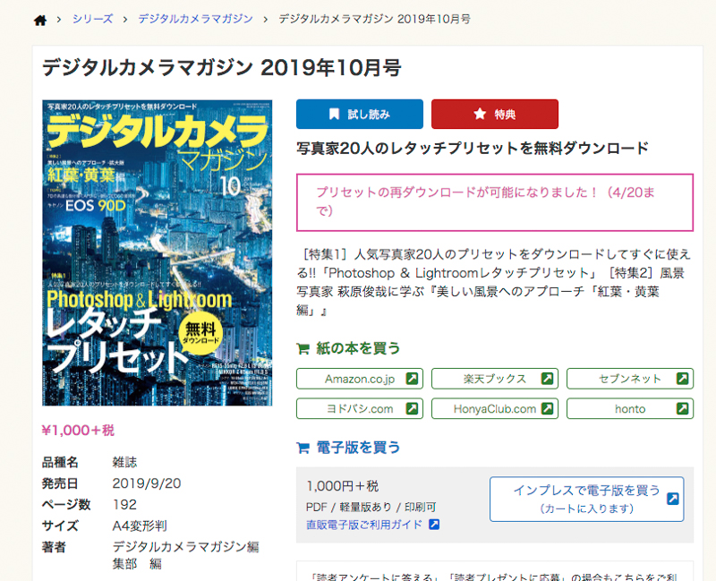Click the red 特典 button
The height and width of the screenshot is (581, 716).
(x=495, y=115)
